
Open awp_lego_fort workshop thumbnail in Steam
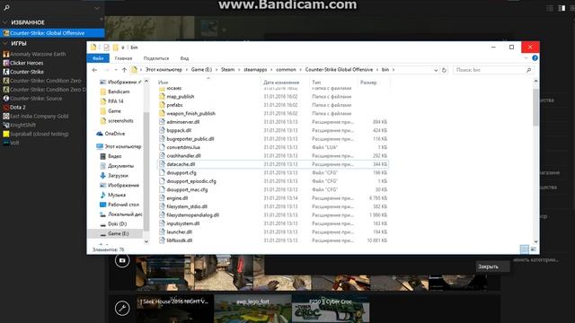coord(252,309)
